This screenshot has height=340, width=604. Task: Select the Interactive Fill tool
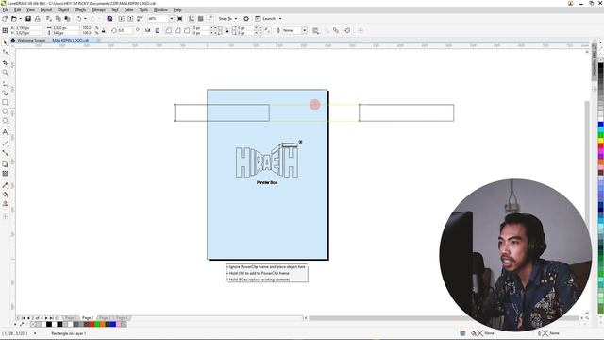[6, 195]
